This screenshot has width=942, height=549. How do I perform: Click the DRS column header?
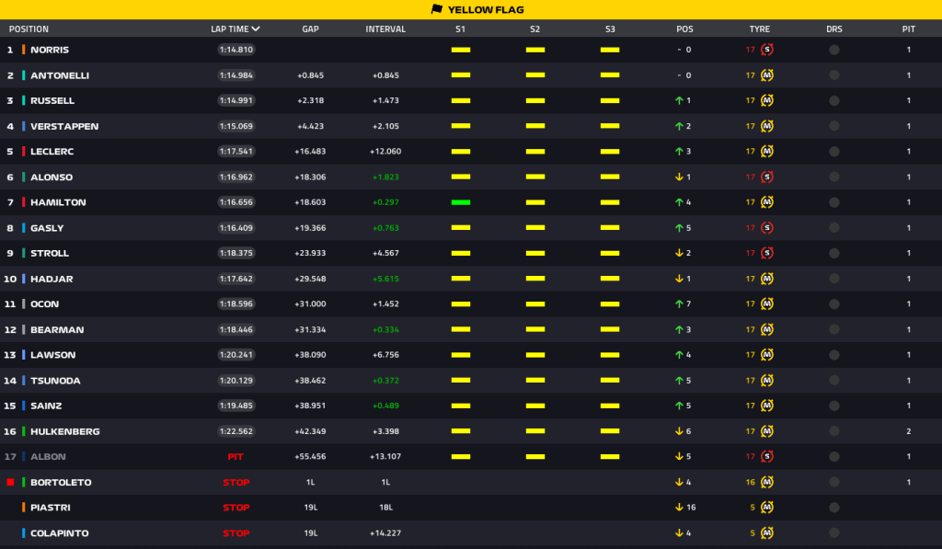pyautogui.click(x=833, y=29)
